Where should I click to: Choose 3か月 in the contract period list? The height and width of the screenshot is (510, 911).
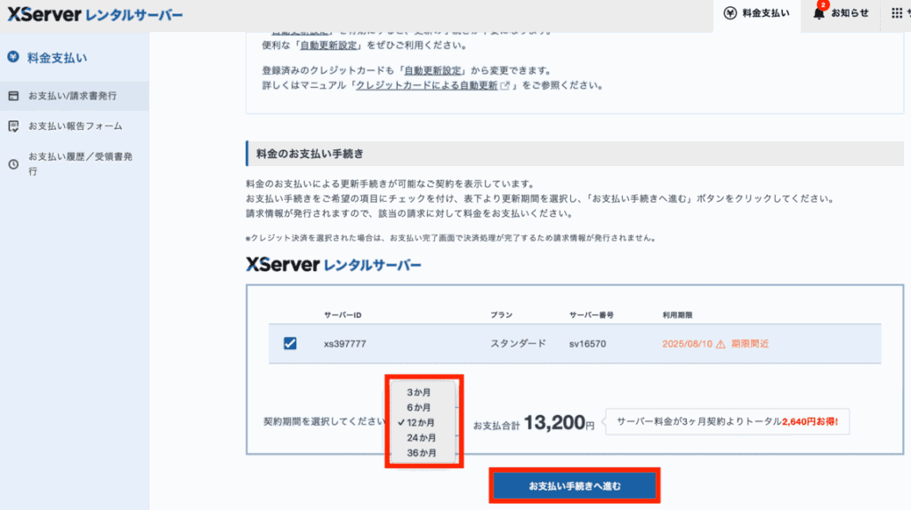tap(419, 392)
